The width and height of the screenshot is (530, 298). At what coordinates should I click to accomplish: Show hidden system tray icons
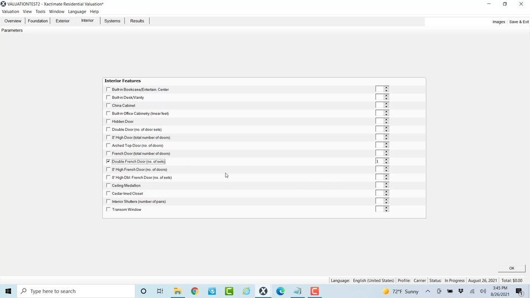[x=428, y=291]
